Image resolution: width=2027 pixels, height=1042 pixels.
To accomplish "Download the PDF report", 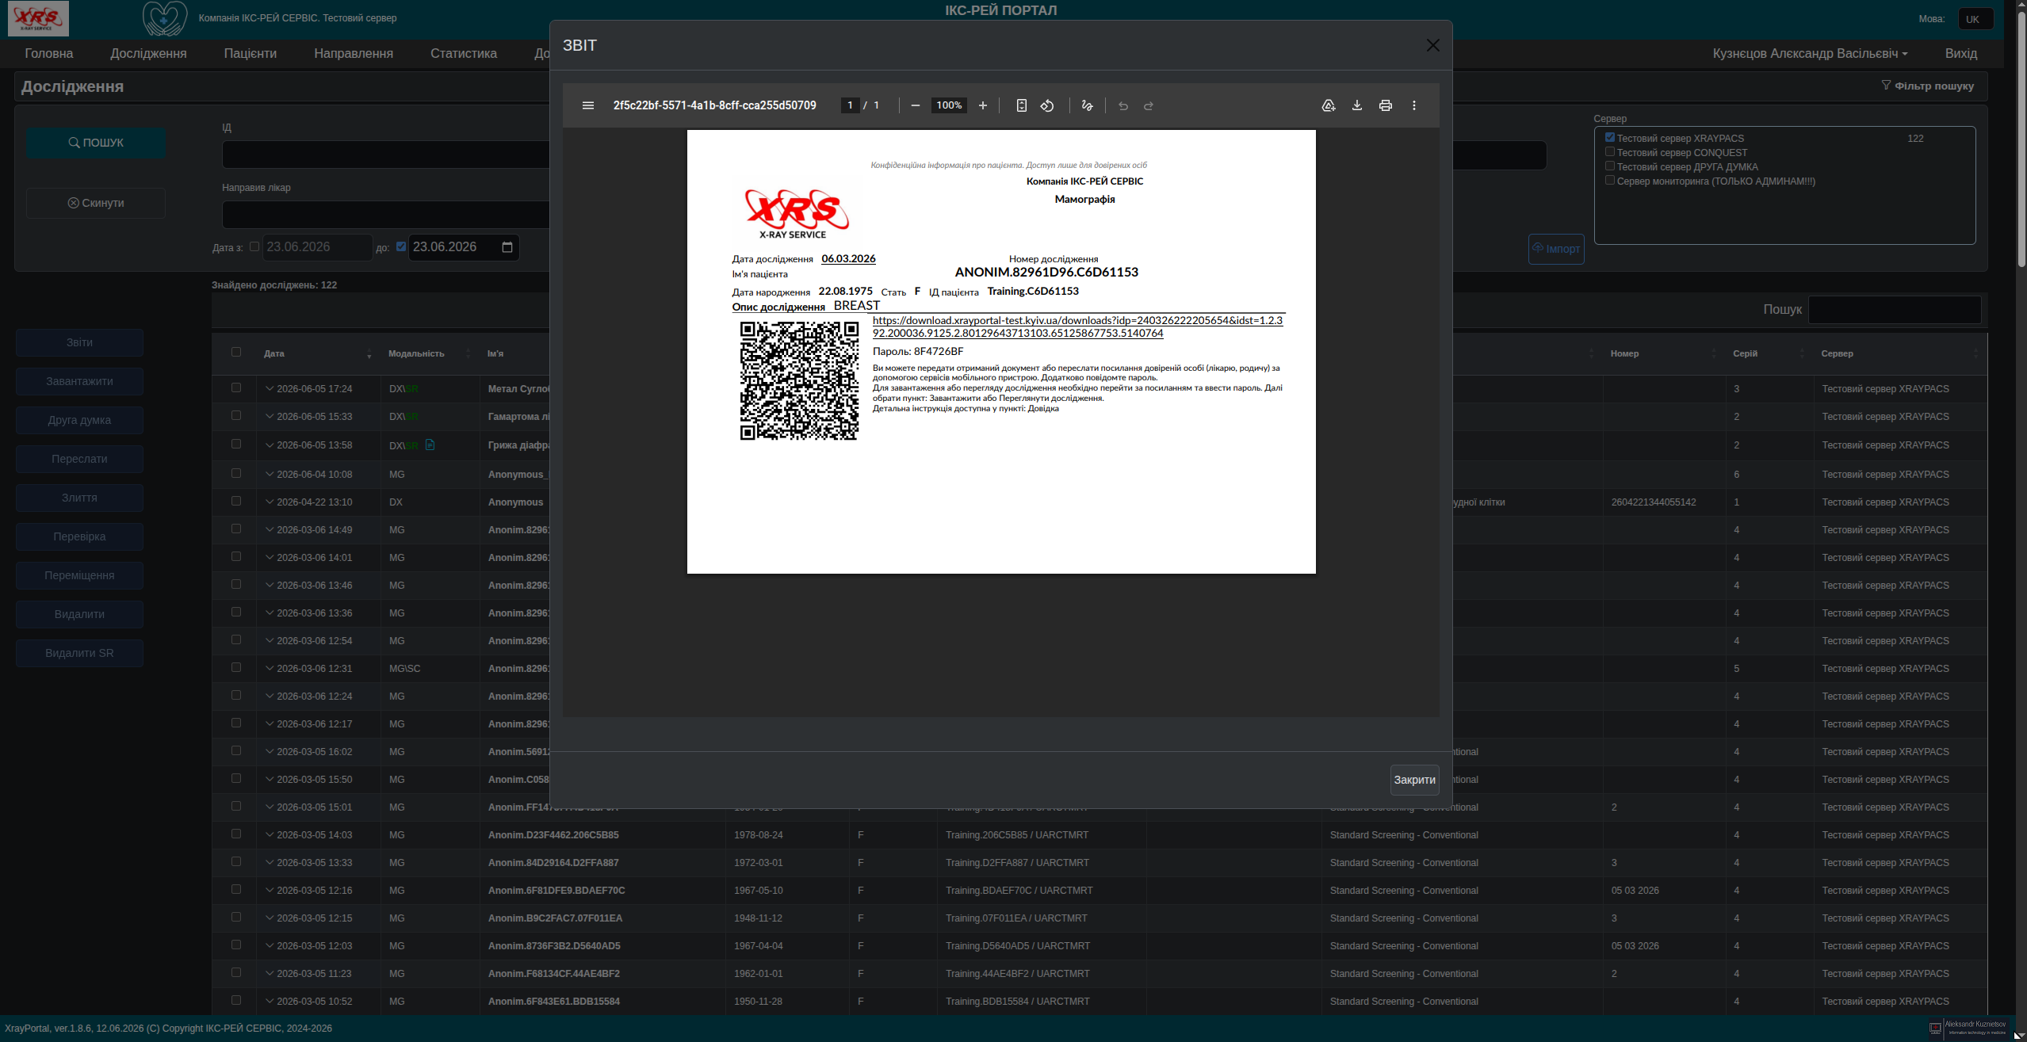I will tap(1357, 105).
